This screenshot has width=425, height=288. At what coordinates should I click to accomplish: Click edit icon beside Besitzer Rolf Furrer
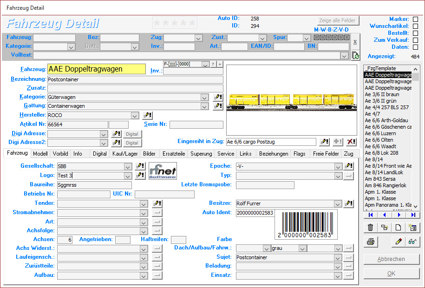[348, 203]
